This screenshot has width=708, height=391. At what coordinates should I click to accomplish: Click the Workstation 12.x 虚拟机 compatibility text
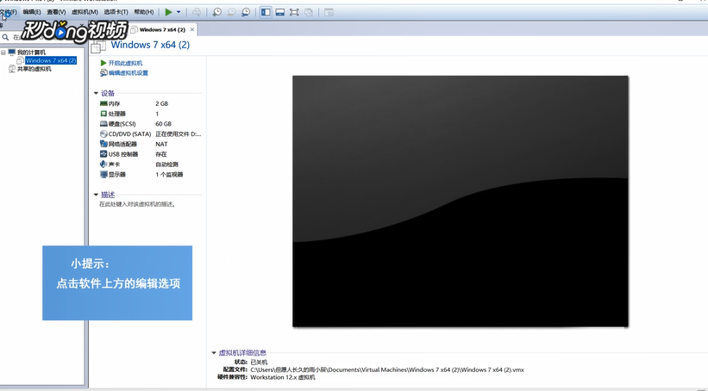coord(283,377)
